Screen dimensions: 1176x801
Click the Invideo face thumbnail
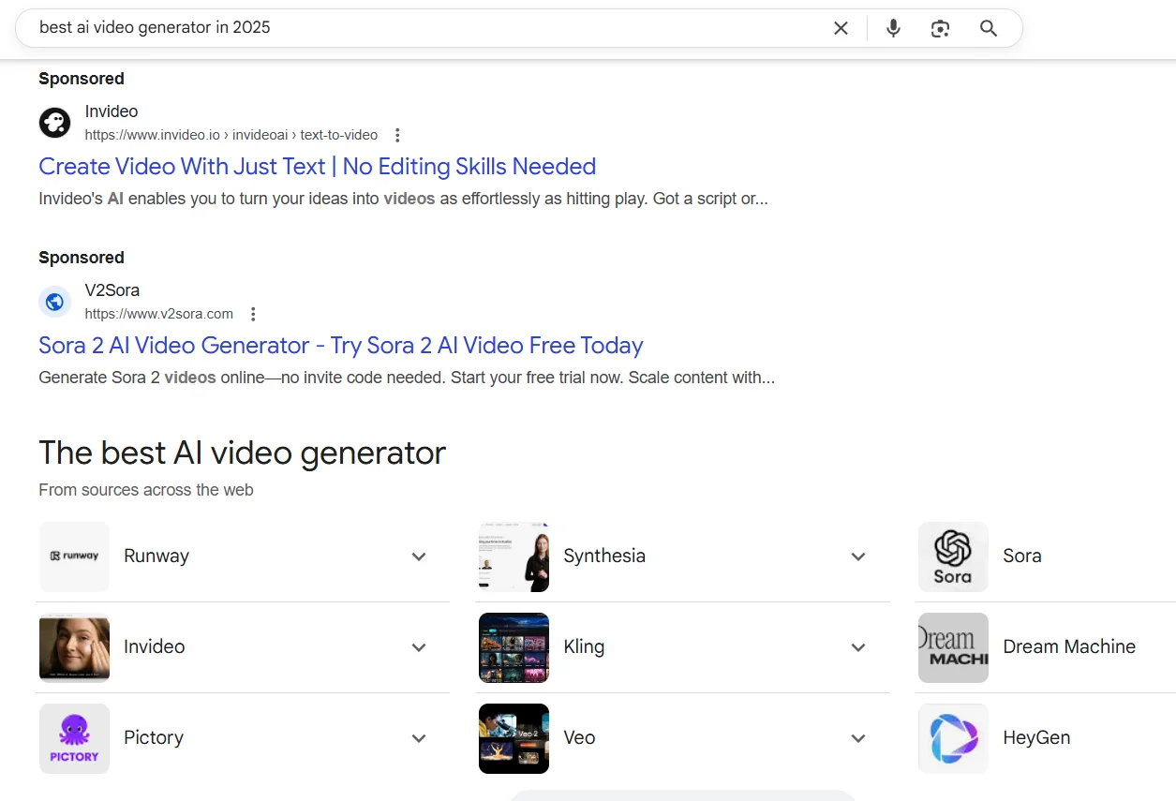tap(74, 647)
